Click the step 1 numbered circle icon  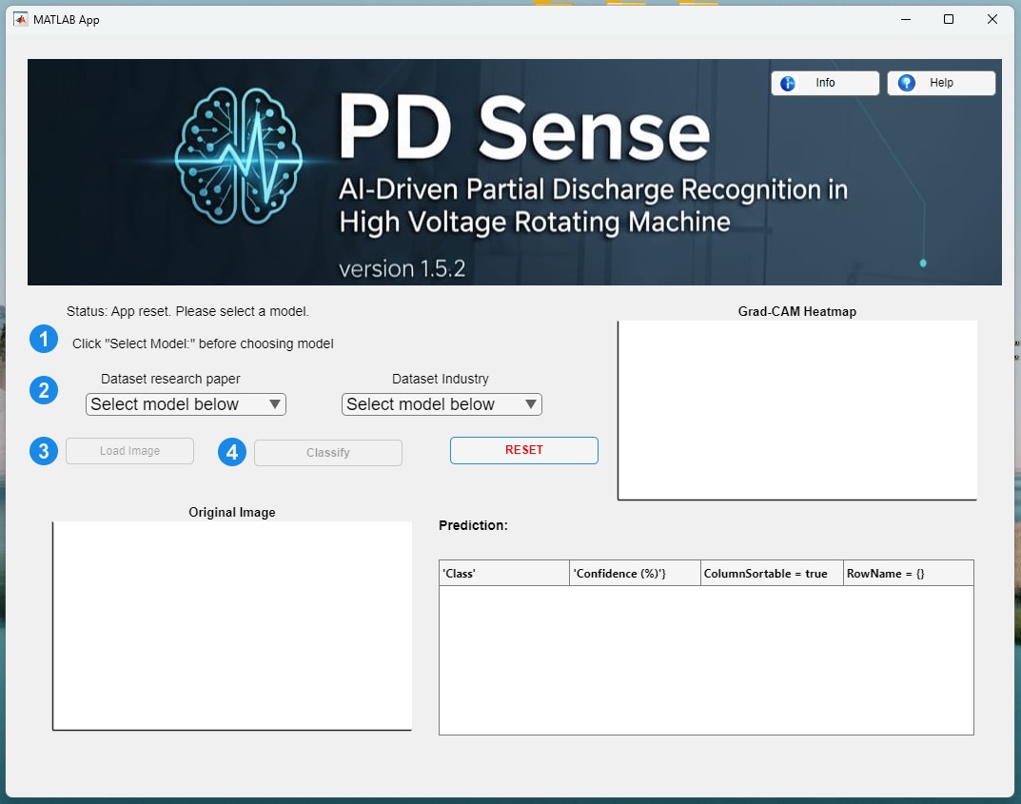pos(44,339)
